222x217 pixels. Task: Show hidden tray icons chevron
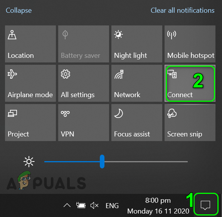[67, 205]
